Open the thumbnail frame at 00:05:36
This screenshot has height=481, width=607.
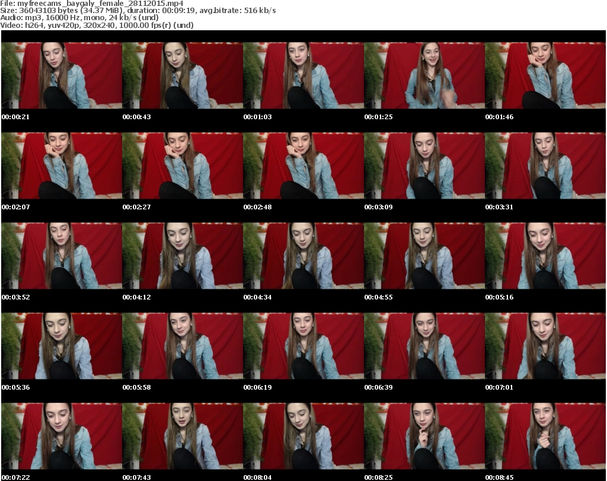(x=62, y=346)
